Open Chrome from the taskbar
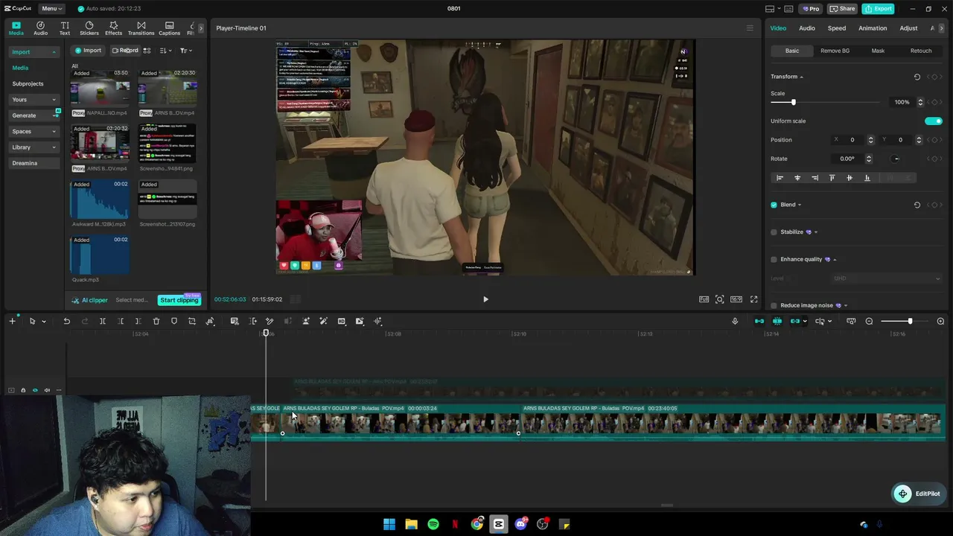 point(477,524)
